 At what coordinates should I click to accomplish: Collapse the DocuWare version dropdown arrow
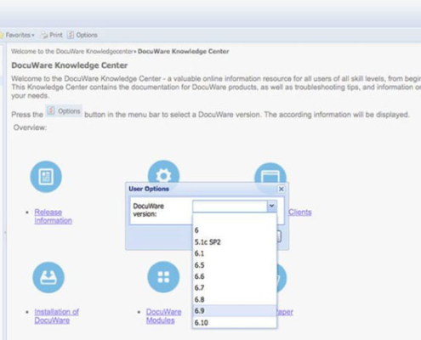(271, 206)
